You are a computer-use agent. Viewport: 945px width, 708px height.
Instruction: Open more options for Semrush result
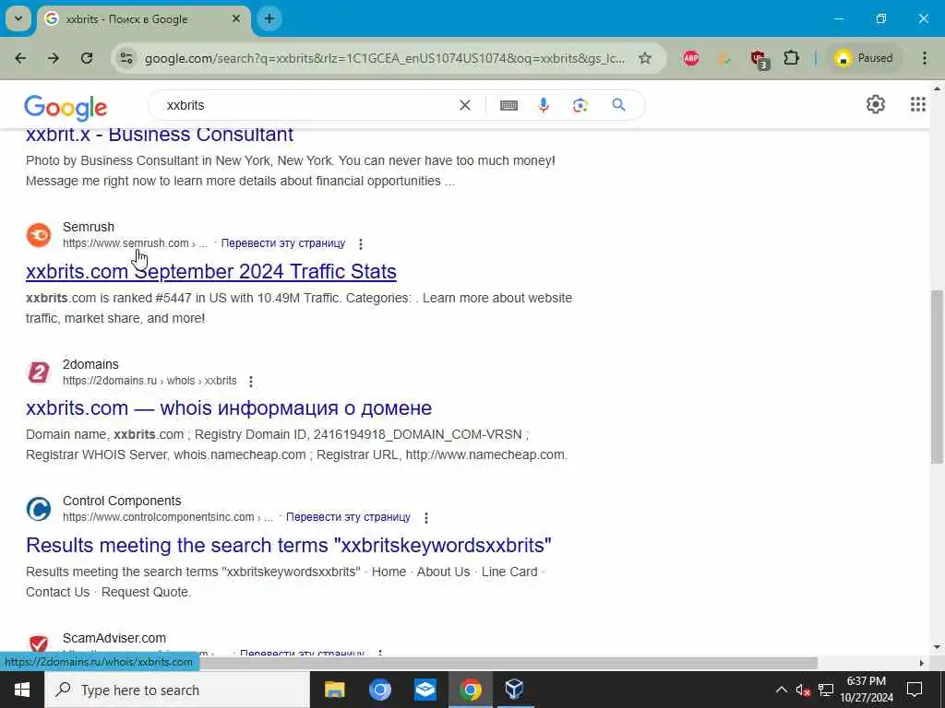click(361, 243)
